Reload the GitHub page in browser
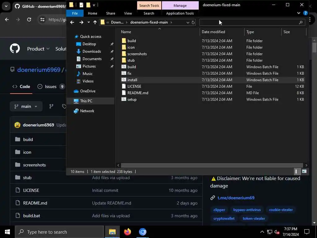Viewport: 317px width, 238px height. click(29, 20)
